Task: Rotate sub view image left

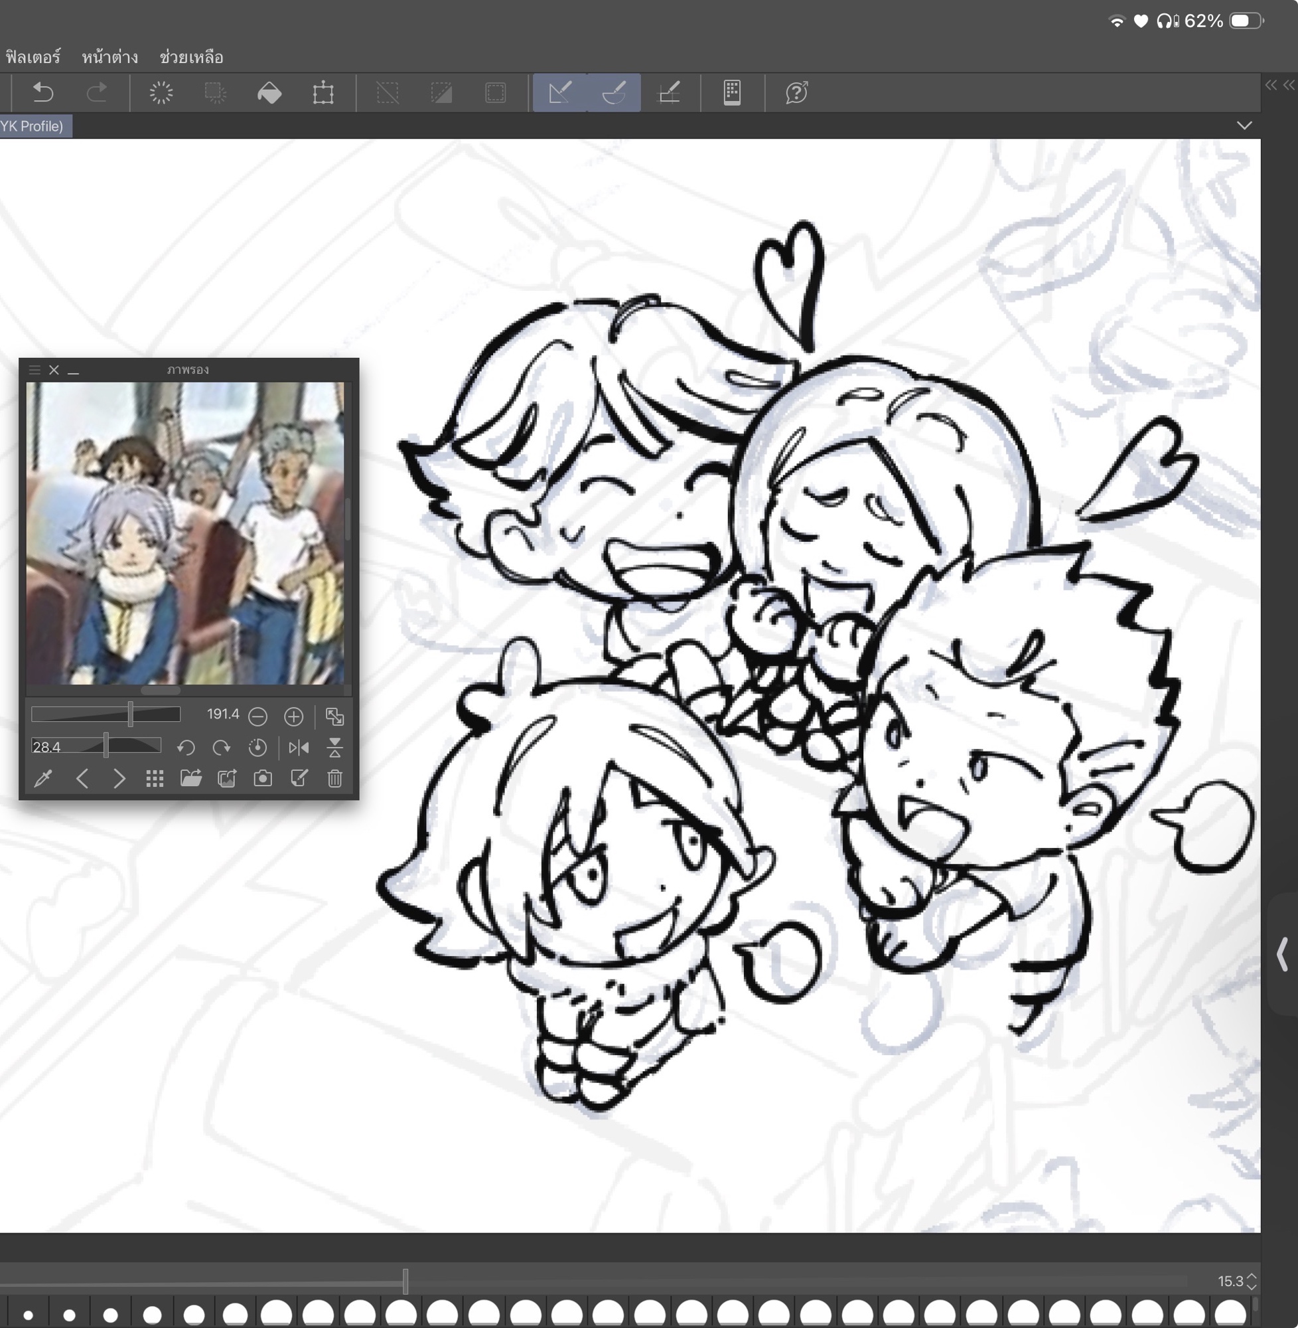Action: pyautogui.click(x=185, y=748)
